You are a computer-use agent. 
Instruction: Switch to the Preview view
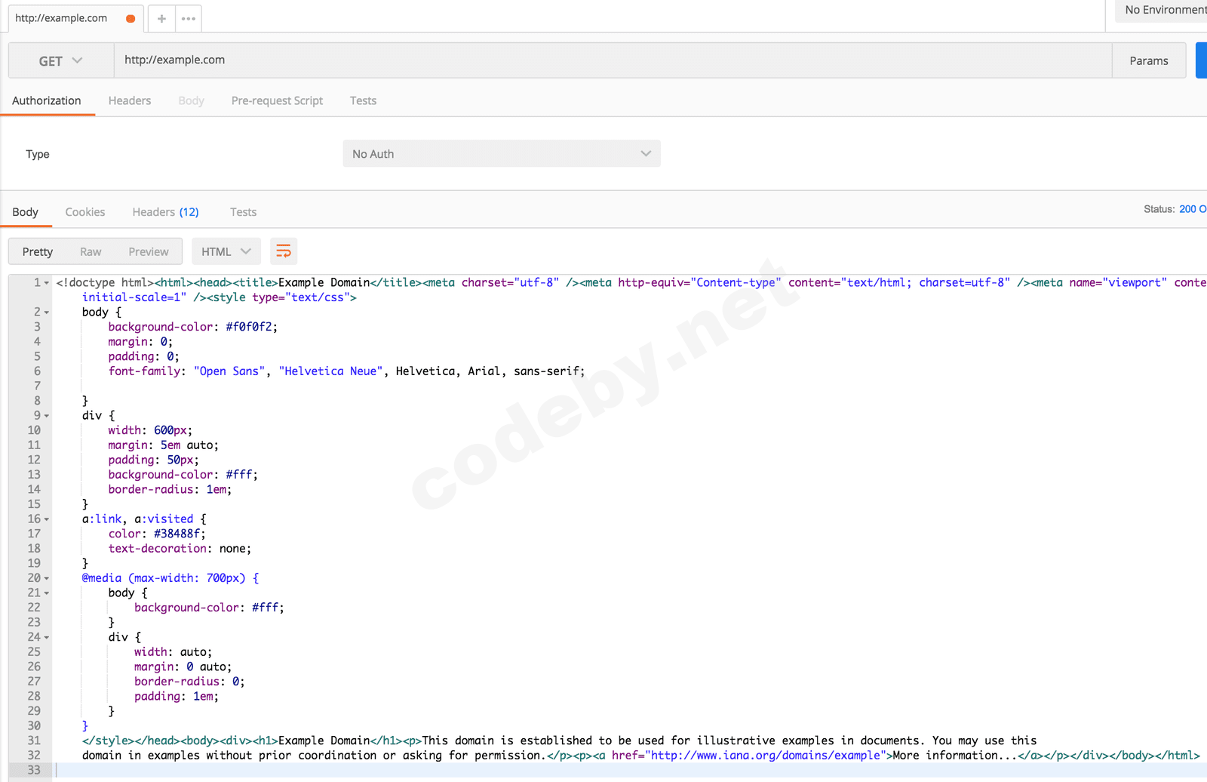[149, 251]
